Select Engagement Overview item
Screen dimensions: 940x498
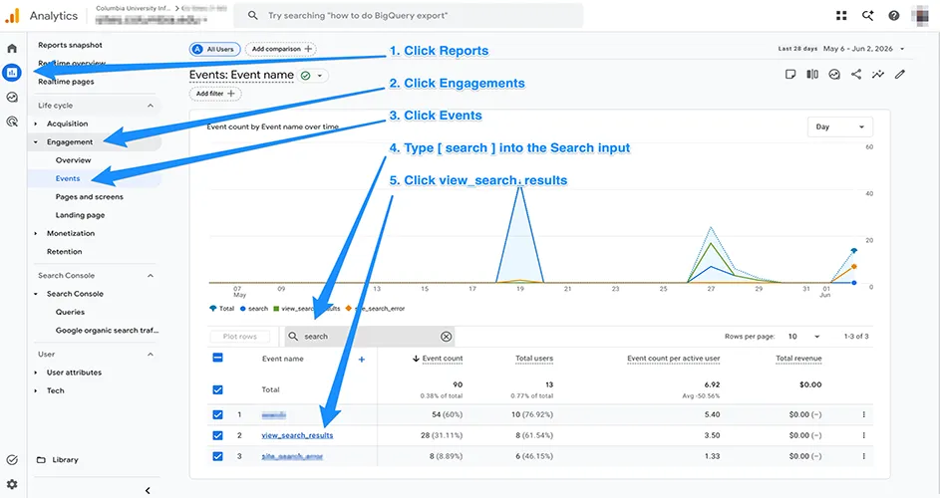pyautogui.click(x=73, y=160)
